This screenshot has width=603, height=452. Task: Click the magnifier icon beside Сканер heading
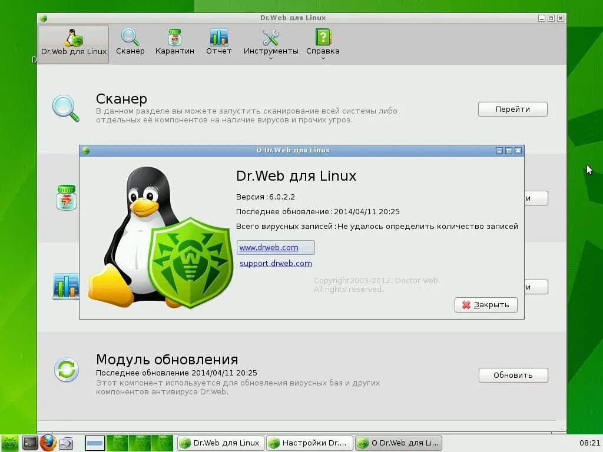coord(66,108)
